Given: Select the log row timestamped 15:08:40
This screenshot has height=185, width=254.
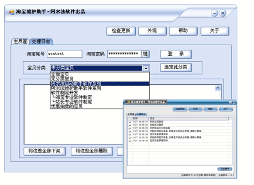Looking at the screenshot, I should click(178, 134).
